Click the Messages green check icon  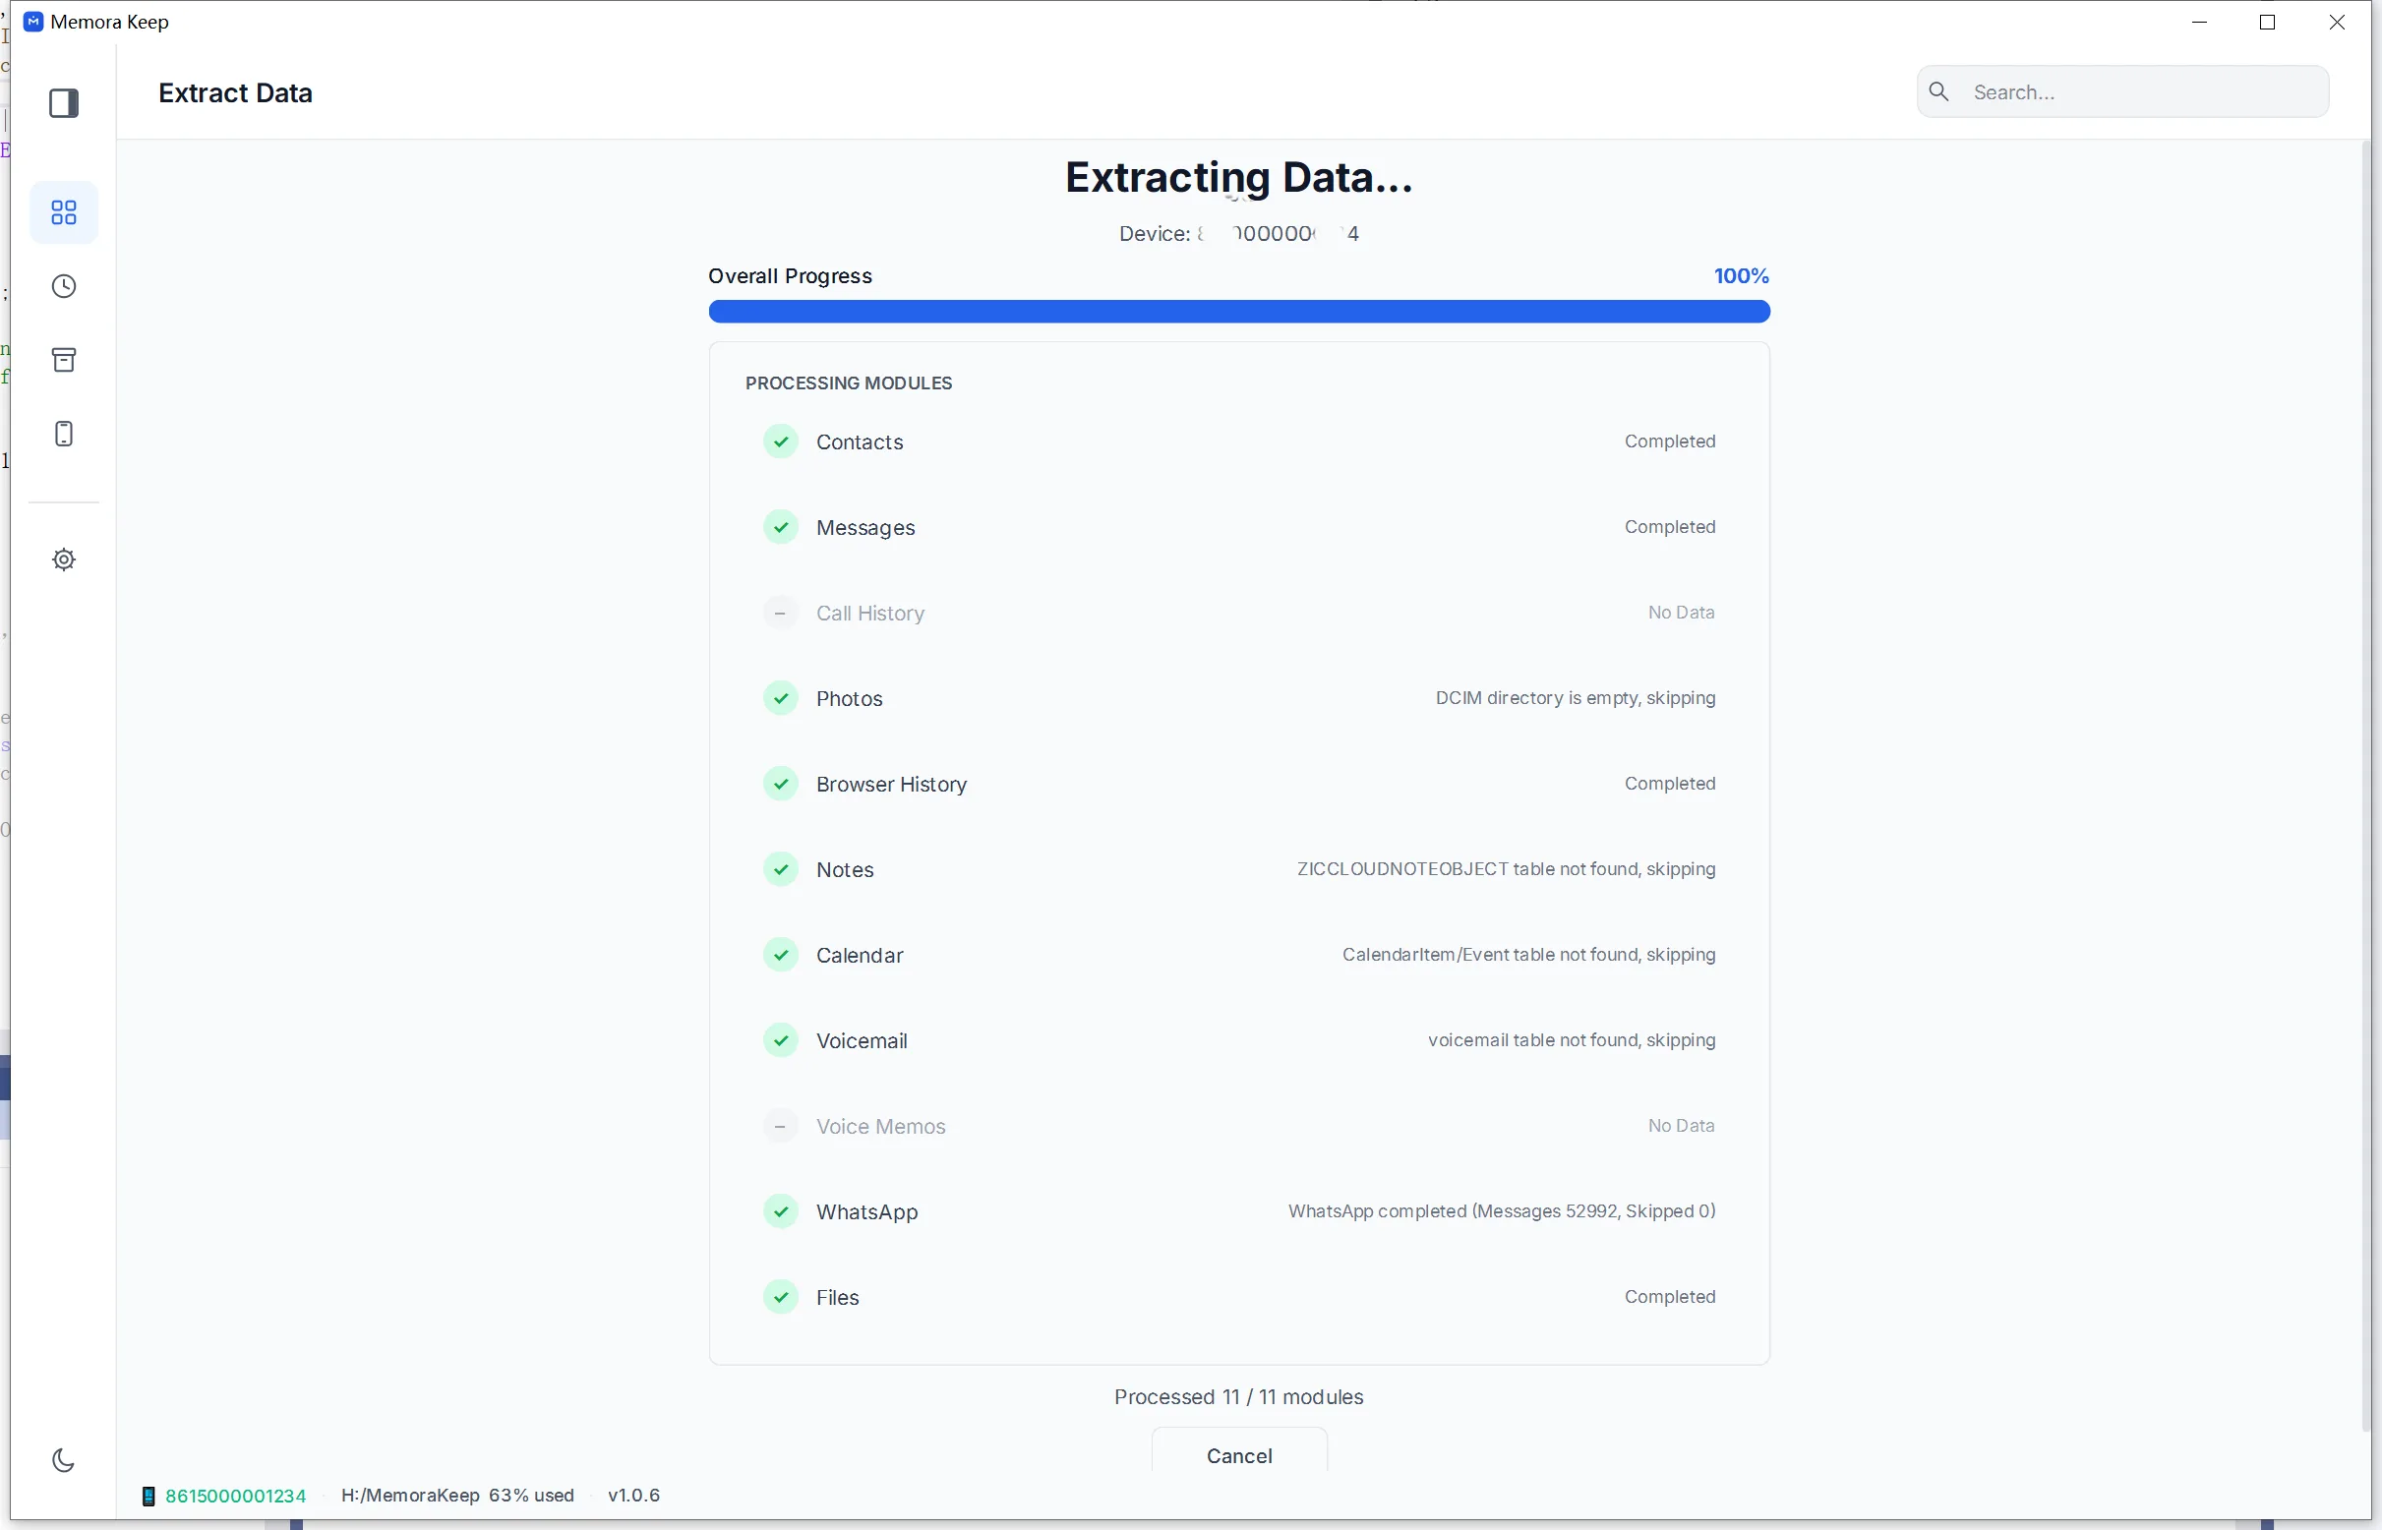click(781, 528)
